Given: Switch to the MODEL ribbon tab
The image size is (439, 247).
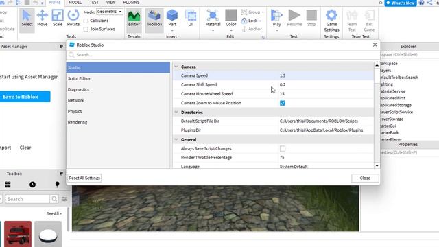Looking at the screenshot, I should 75,3.
